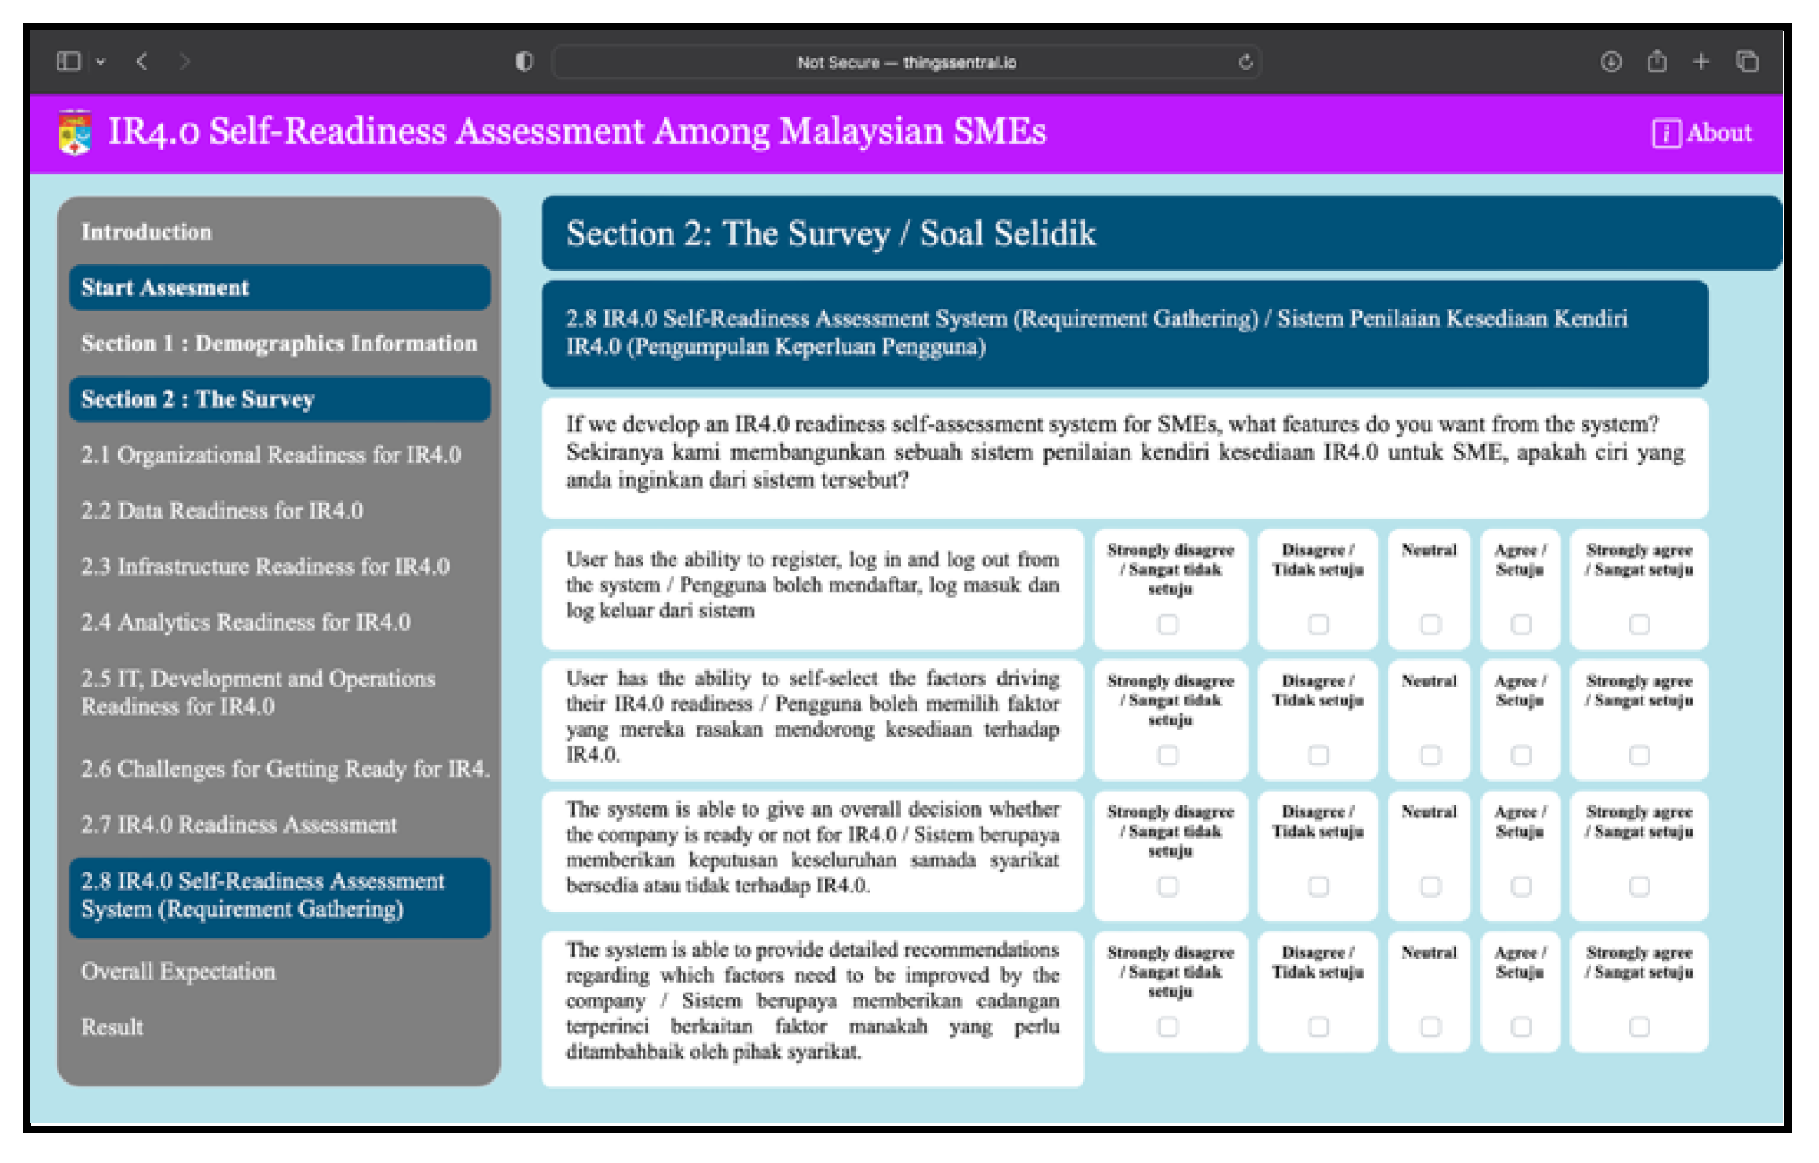Open the sidebar dropdown chevron in the toolbar
1819x1163 pixels.
pyautogui.click(x=101, y=62)
